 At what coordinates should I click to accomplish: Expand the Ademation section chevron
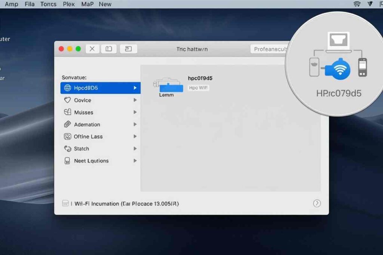(135, 124)
